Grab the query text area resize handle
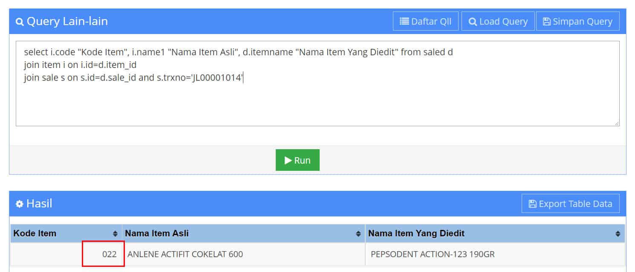The image size is (635, 272). click(x=617, y=123)
